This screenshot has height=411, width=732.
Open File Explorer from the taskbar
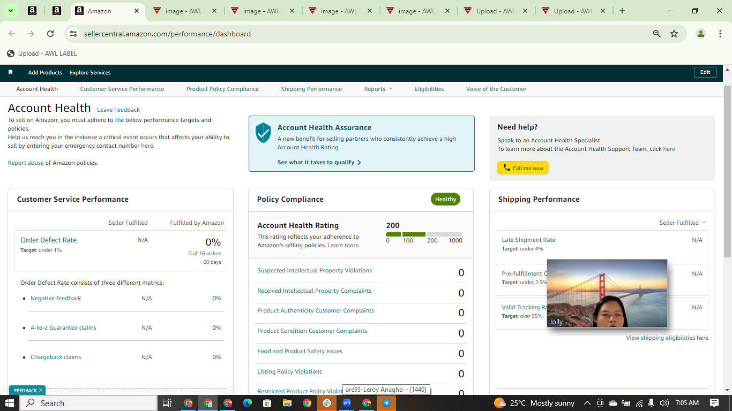tap(287, 403)
